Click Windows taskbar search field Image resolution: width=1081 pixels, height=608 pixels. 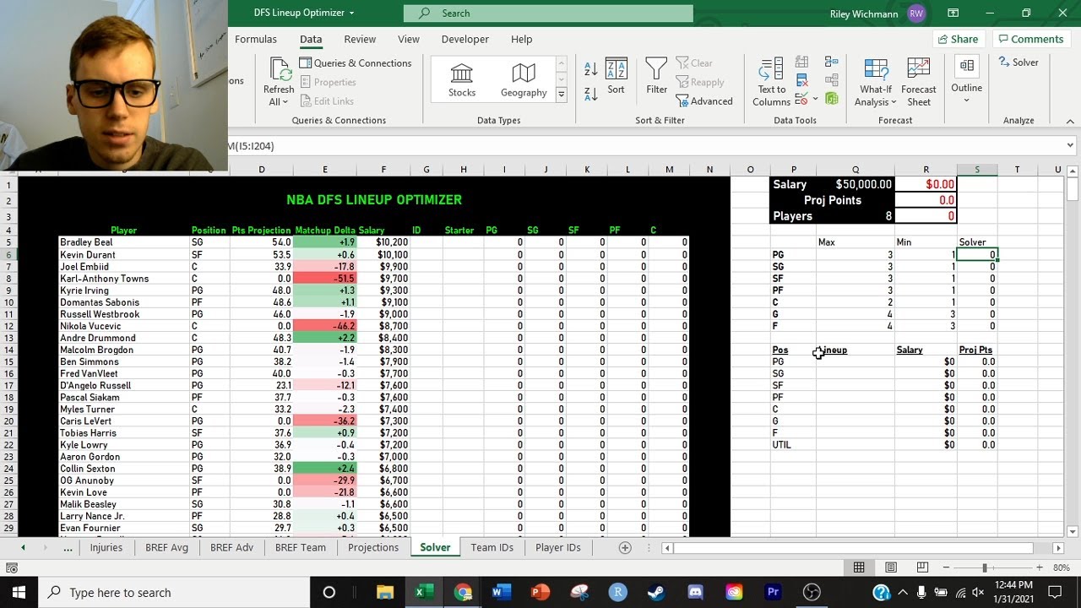coord(174,592)
